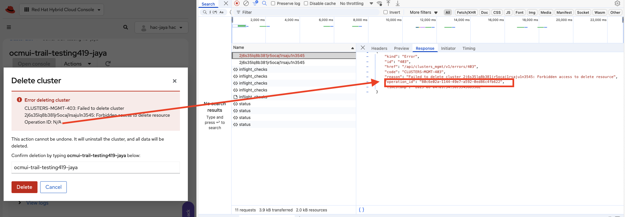
Task: Switch to the Preview tab
Action: tap(401, 48)
